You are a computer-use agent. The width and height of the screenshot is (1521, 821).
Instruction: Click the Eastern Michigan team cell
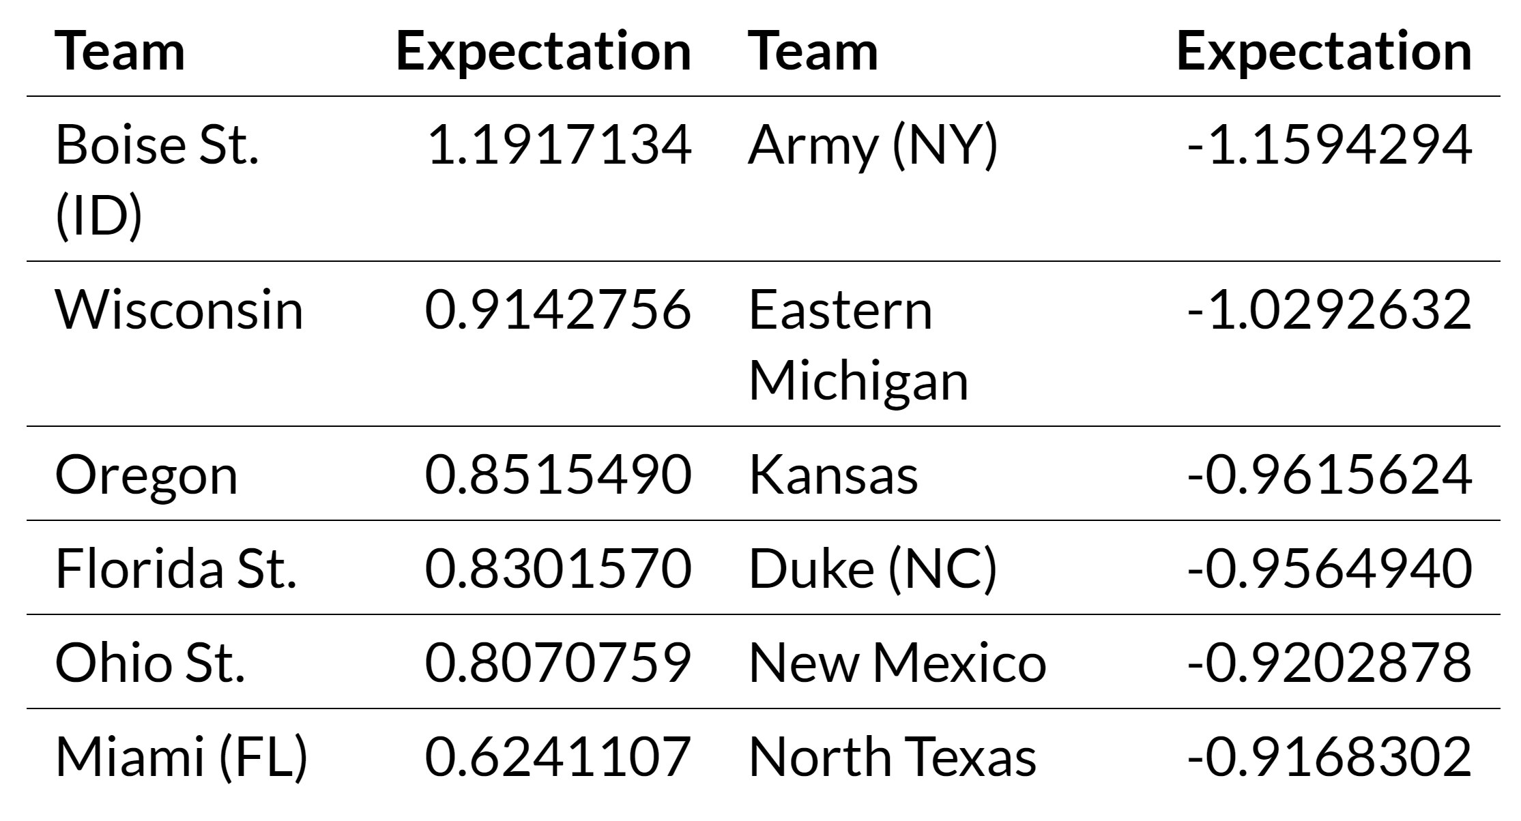tap(858, 345)
